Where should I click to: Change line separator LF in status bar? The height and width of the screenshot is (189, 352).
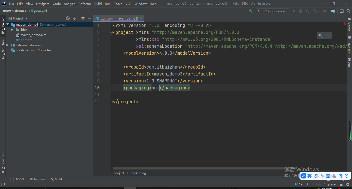click(307, 184)
